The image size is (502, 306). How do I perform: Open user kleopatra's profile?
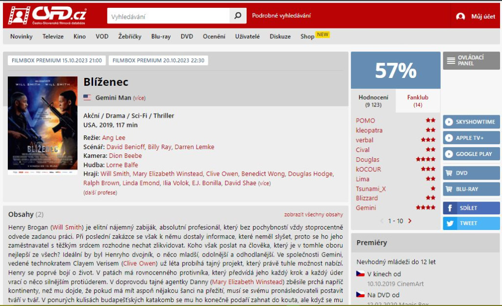pos(369,130)
